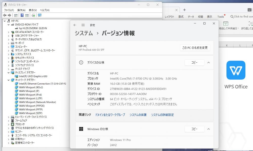Click the gear with green arrow toolbar icon
This screenshot has width=253, height=151.
33,15
